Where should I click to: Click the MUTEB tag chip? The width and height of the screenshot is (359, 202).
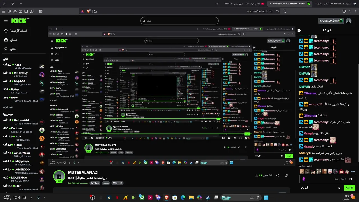pyautogui.click(x=117, y=183)
